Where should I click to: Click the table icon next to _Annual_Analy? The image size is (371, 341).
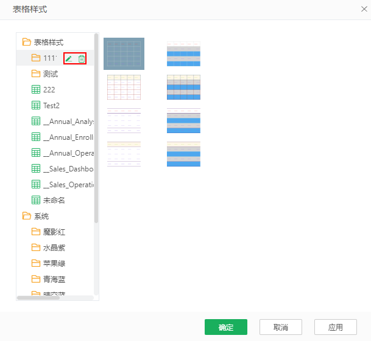point(36,121)
